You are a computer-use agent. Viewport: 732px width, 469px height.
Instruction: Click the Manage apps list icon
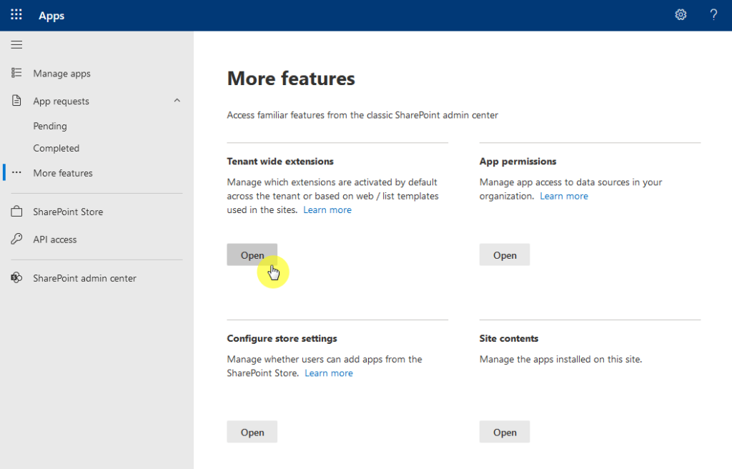pyautogui.click(x=17, y=73)
